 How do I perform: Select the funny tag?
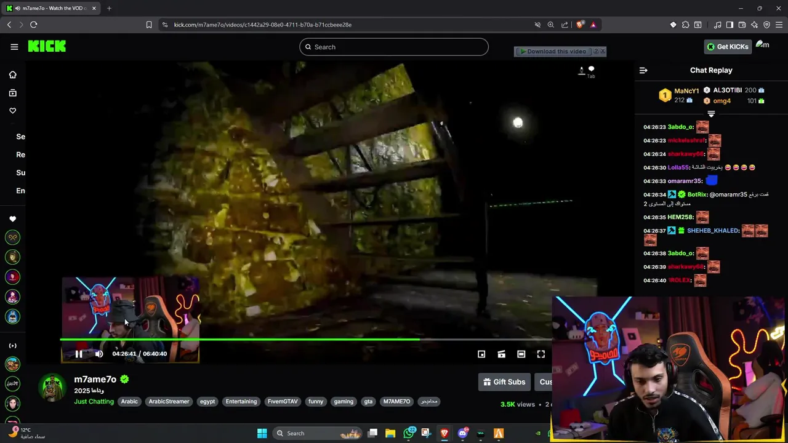pos(316,401)
